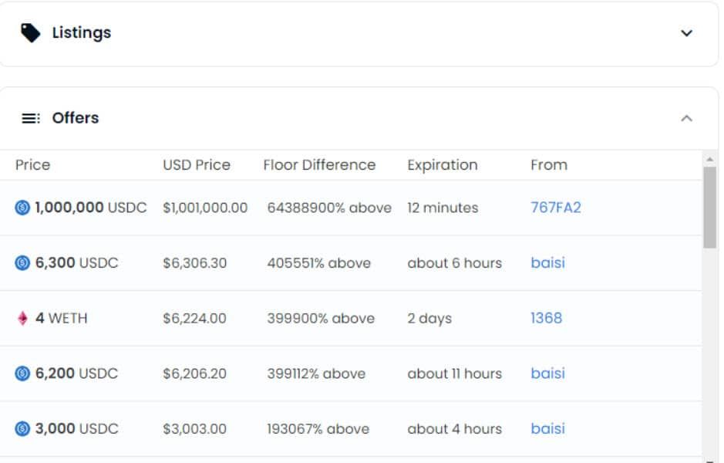Click the about 11 hours expiration
The height and width of the screenshot is (463, 724).
click(454, 373)
